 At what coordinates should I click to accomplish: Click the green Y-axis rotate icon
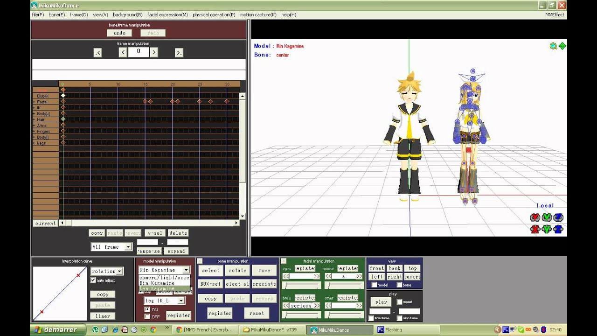(x=547, y=217)
